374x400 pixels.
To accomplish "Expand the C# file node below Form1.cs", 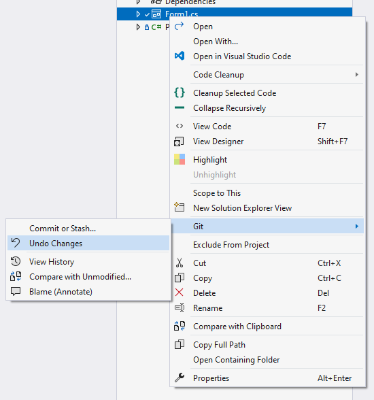I will (x=138, y=27).
